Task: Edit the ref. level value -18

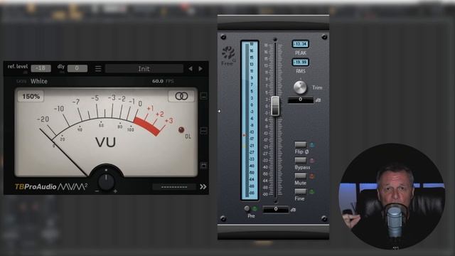Action: (41, 68)
